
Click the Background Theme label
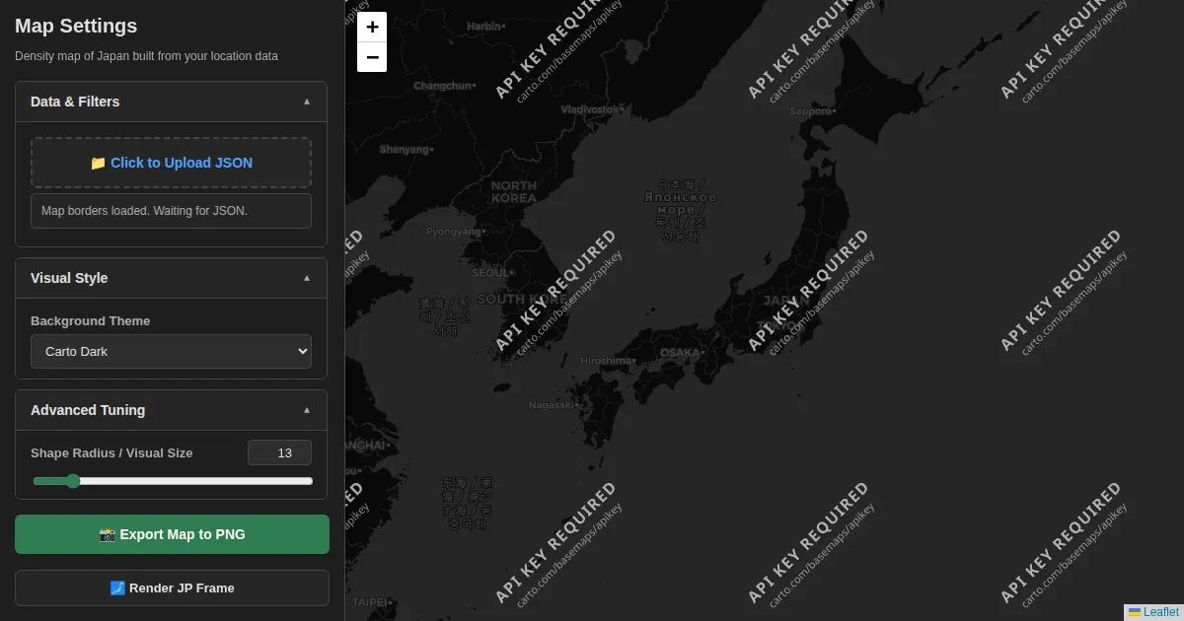pos(91,321)
